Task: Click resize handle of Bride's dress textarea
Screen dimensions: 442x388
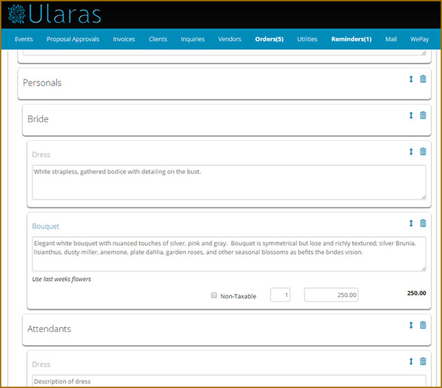Action: tap(423, 197)
